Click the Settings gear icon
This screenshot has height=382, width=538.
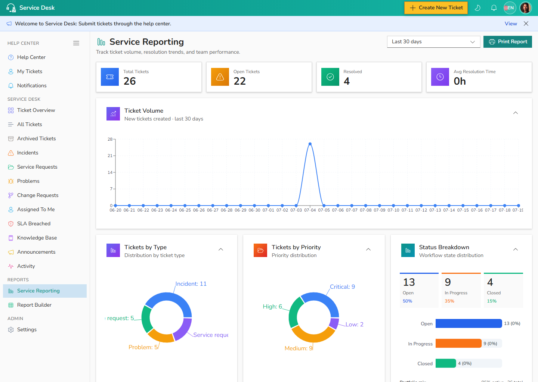(11, 330)
